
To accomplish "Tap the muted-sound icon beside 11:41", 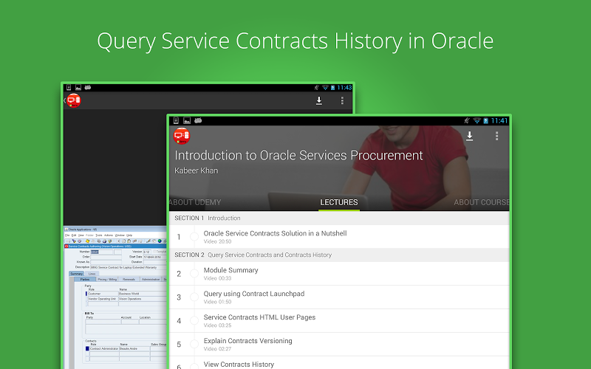I will click(x=467, y=120).
